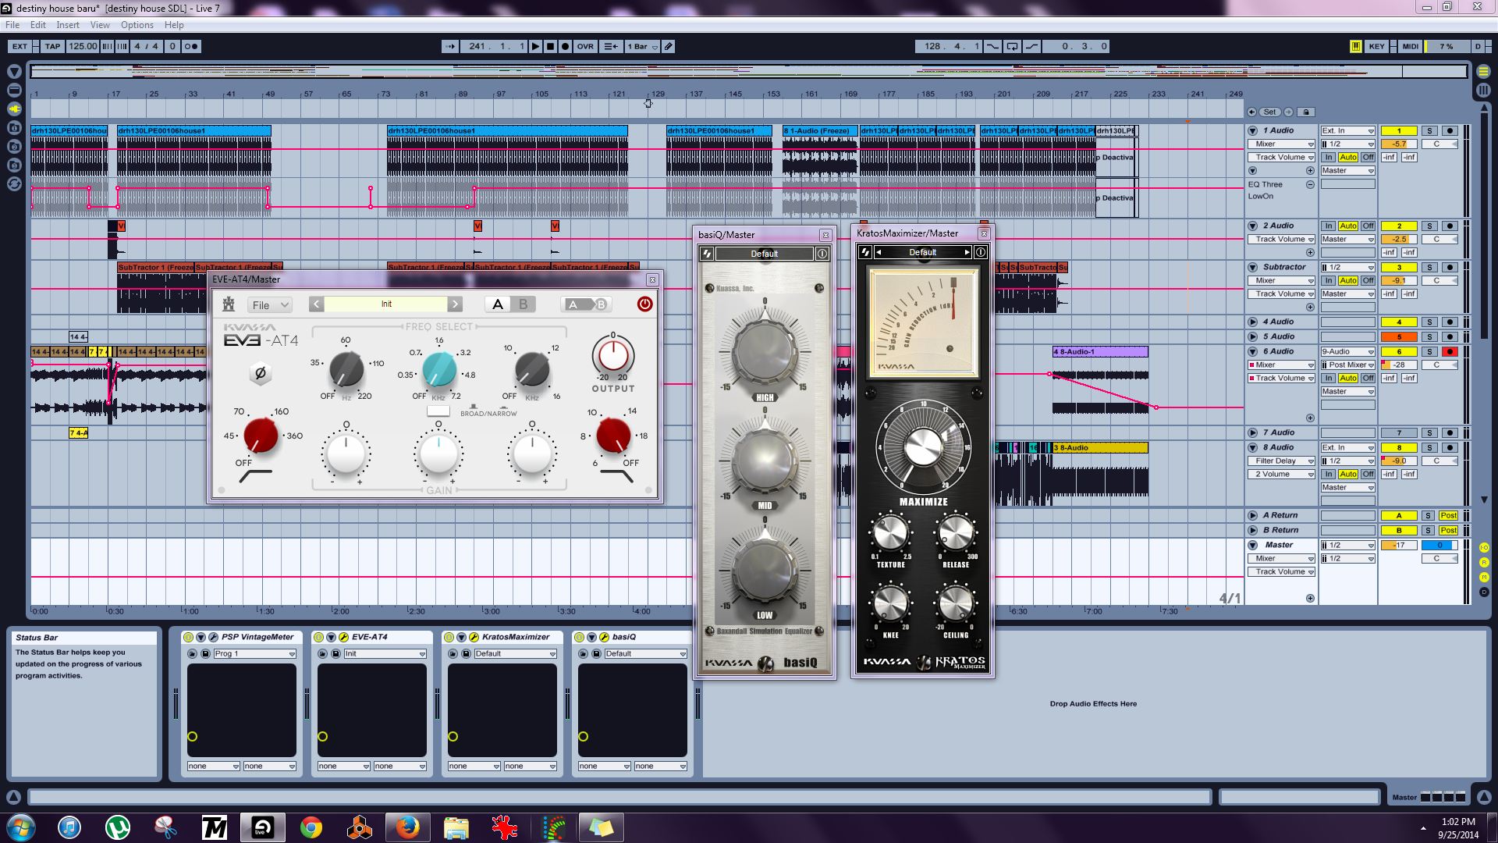Open 1 Audio Ext. In input dropdown

1347,131
